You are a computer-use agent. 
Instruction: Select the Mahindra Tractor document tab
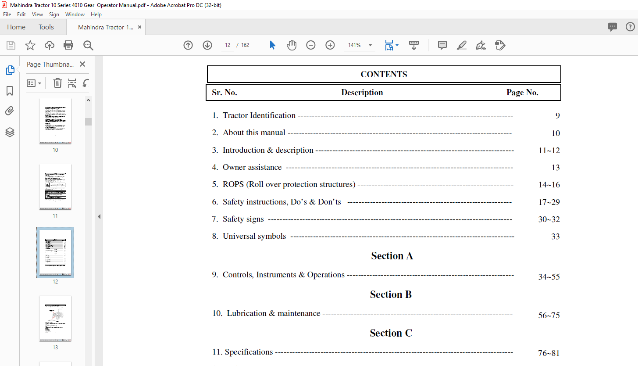pyautogui.click(x=105, y=27)
